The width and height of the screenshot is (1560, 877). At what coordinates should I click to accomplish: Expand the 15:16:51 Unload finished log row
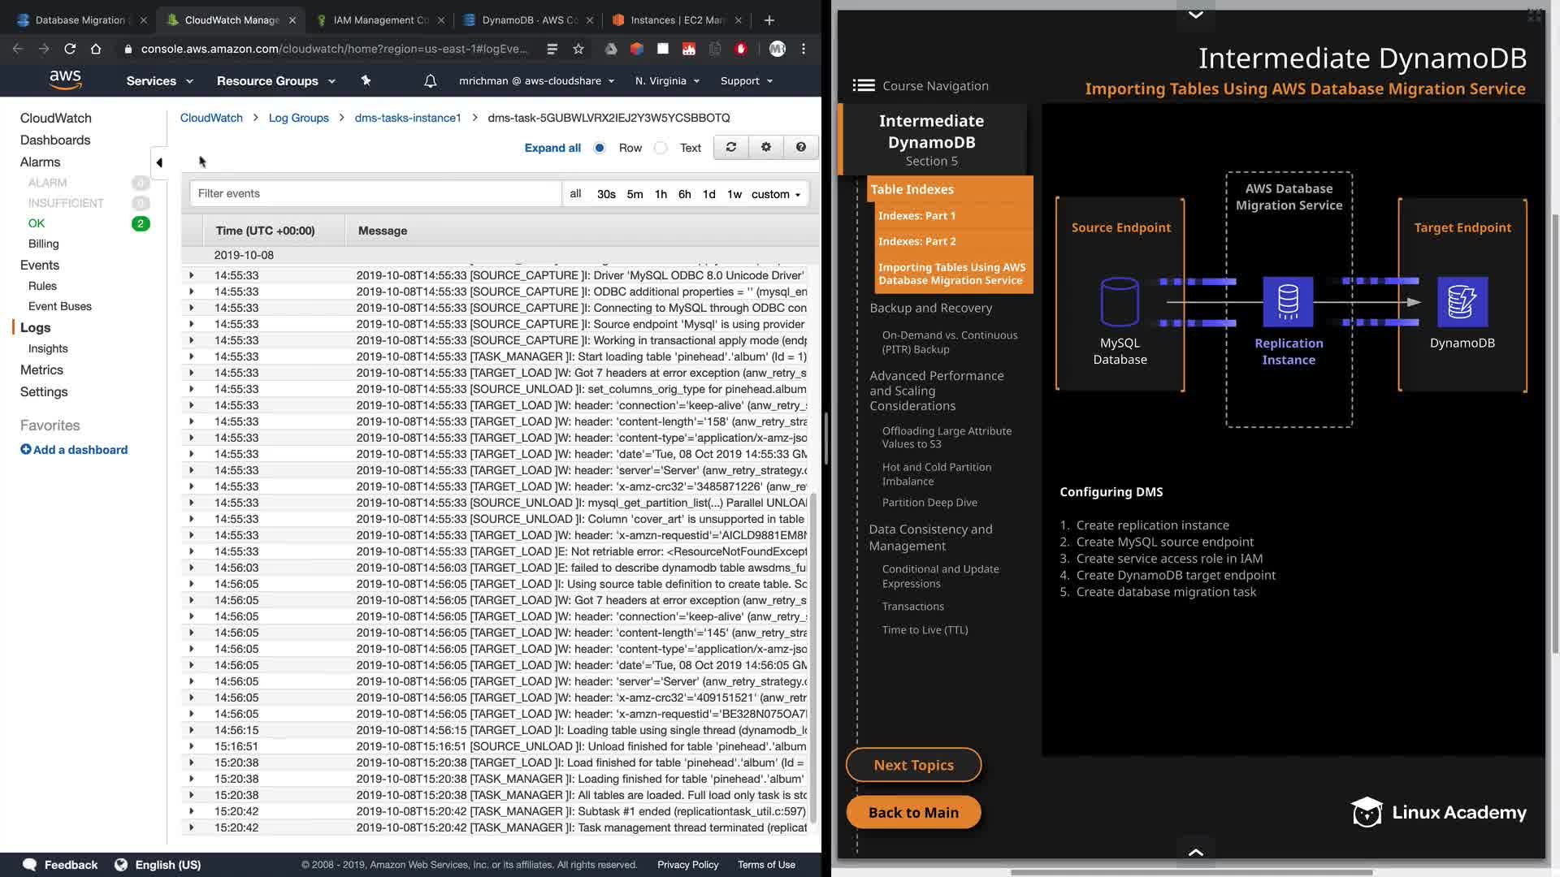pos(192,746)
